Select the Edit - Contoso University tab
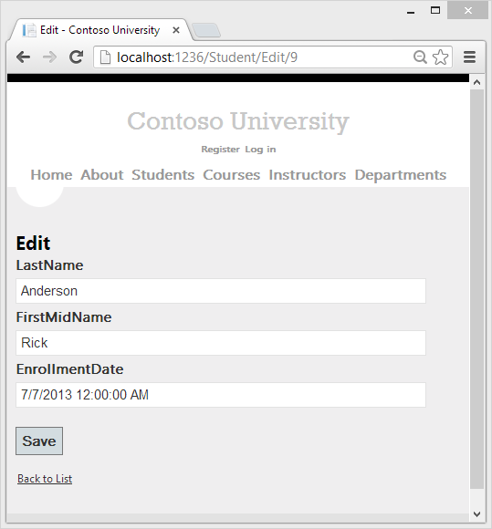The image size is (492, 529). [99, 30]
